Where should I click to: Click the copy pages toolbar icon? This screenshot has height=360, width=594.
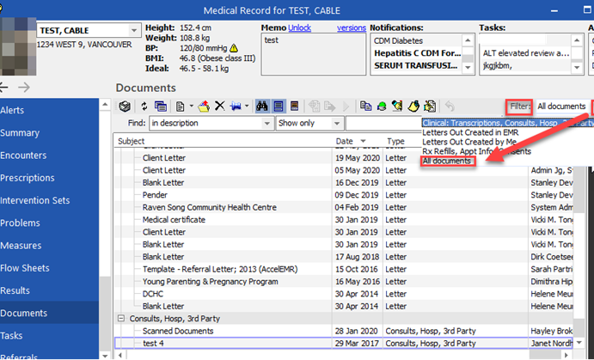tap(365, 107)
